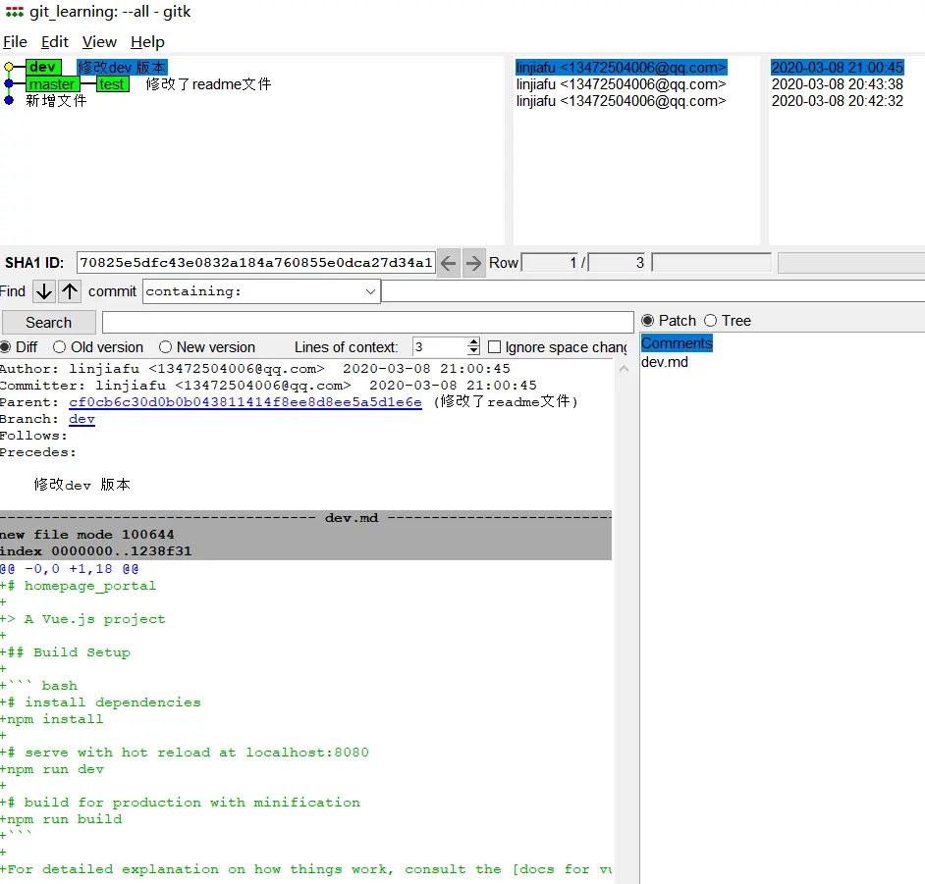This screenshot has height=884, width=925.
Task: Click the '+npm install' diff line
Action: (51, 719)
